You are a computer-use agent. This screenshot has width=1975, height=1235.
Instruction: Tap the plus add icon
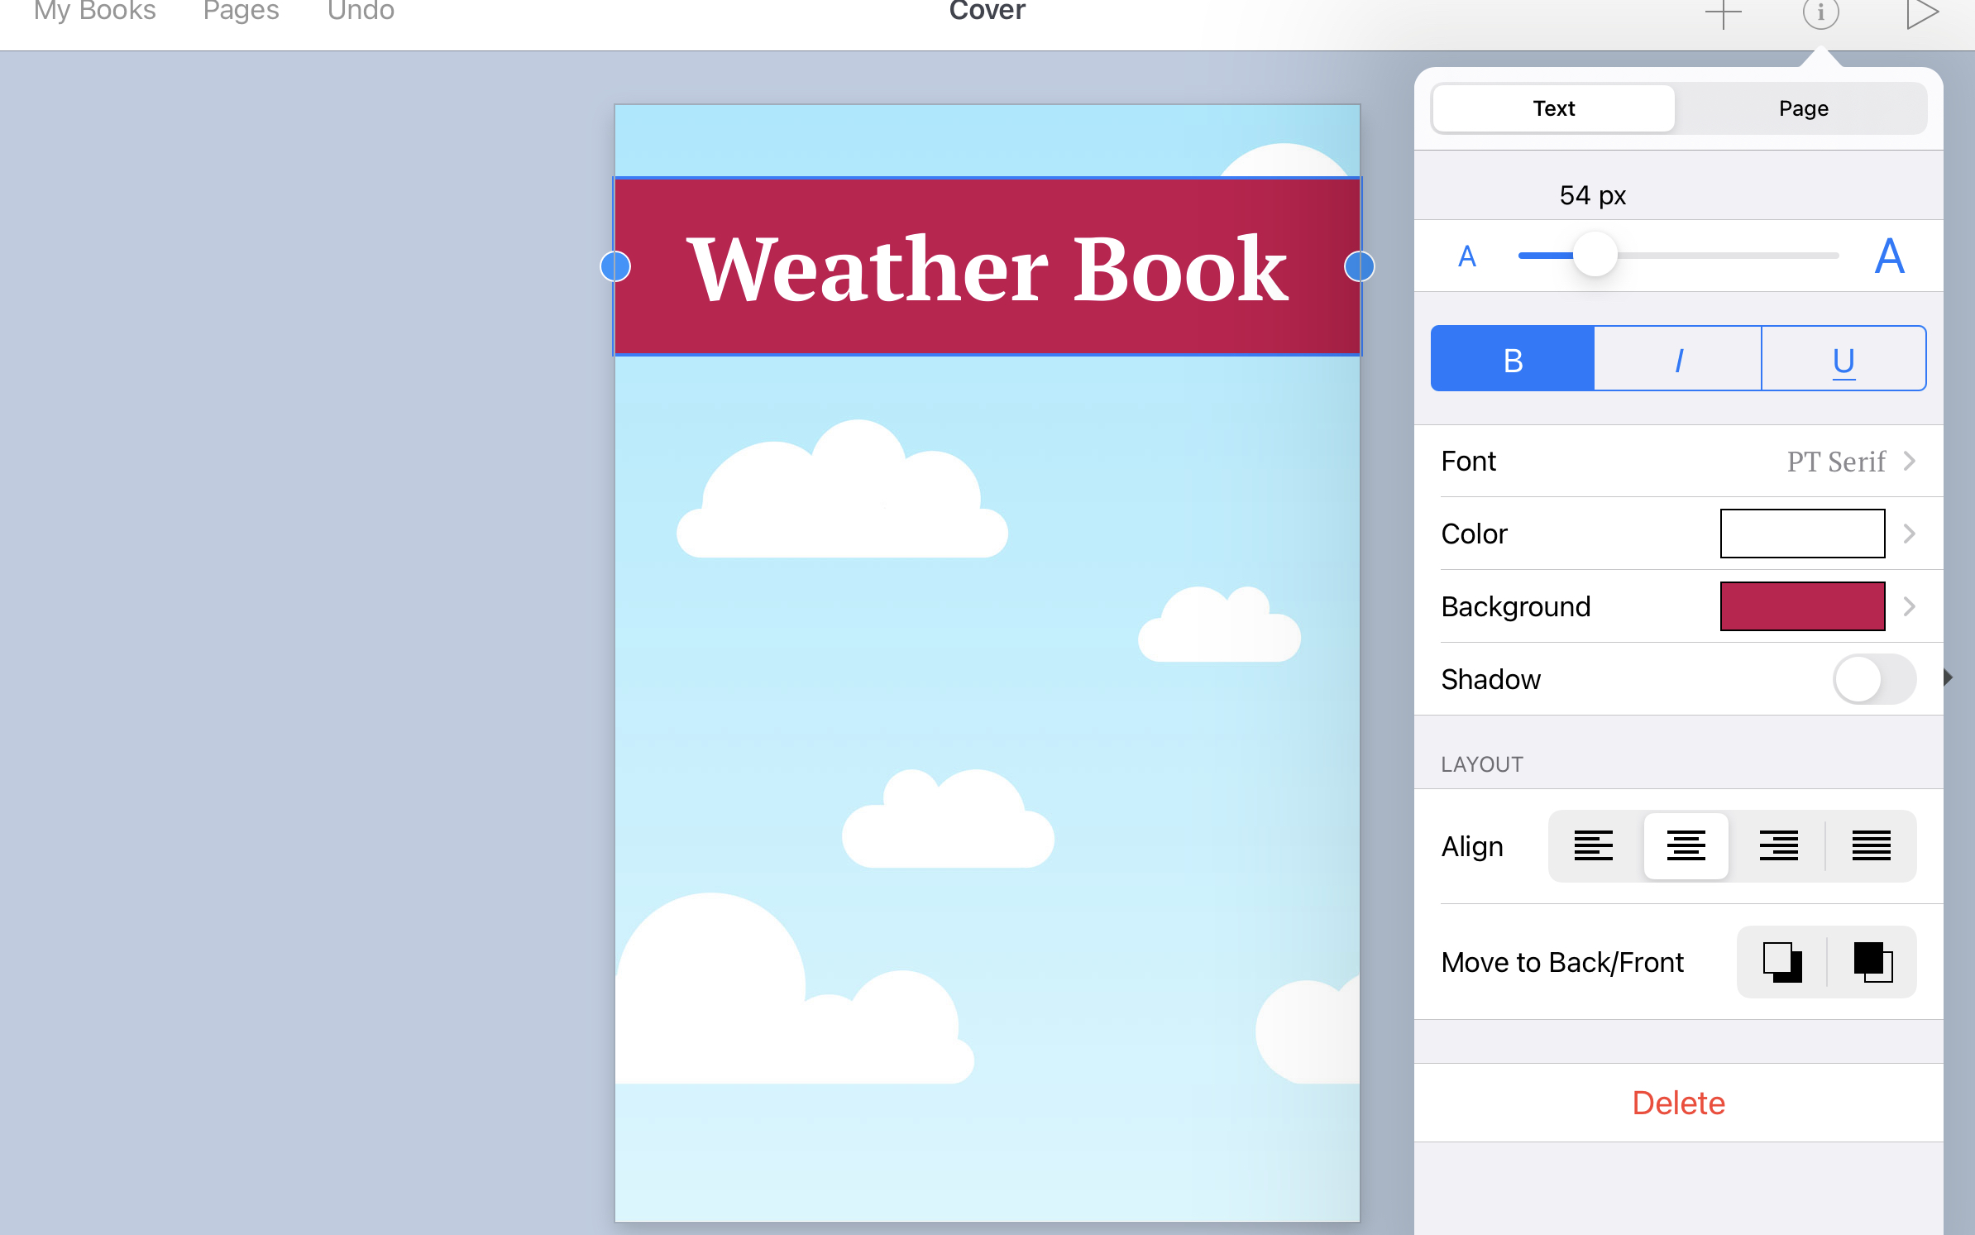point(1724,12)
